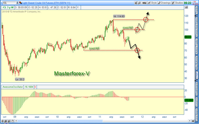Image resolution: width=199 pixels, height=124 pixels.
Task: Open the Active Trader tab
Action: 196,45
